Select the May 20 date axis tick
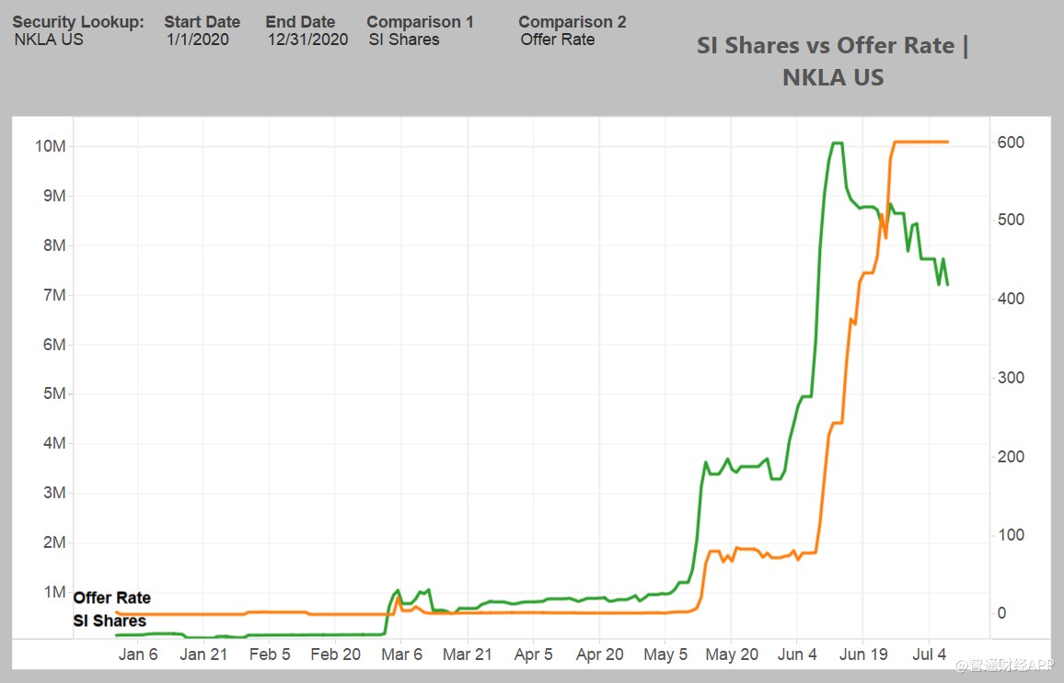The width and height of the screenshot is (1064, 683). click(x=732, y=655)
